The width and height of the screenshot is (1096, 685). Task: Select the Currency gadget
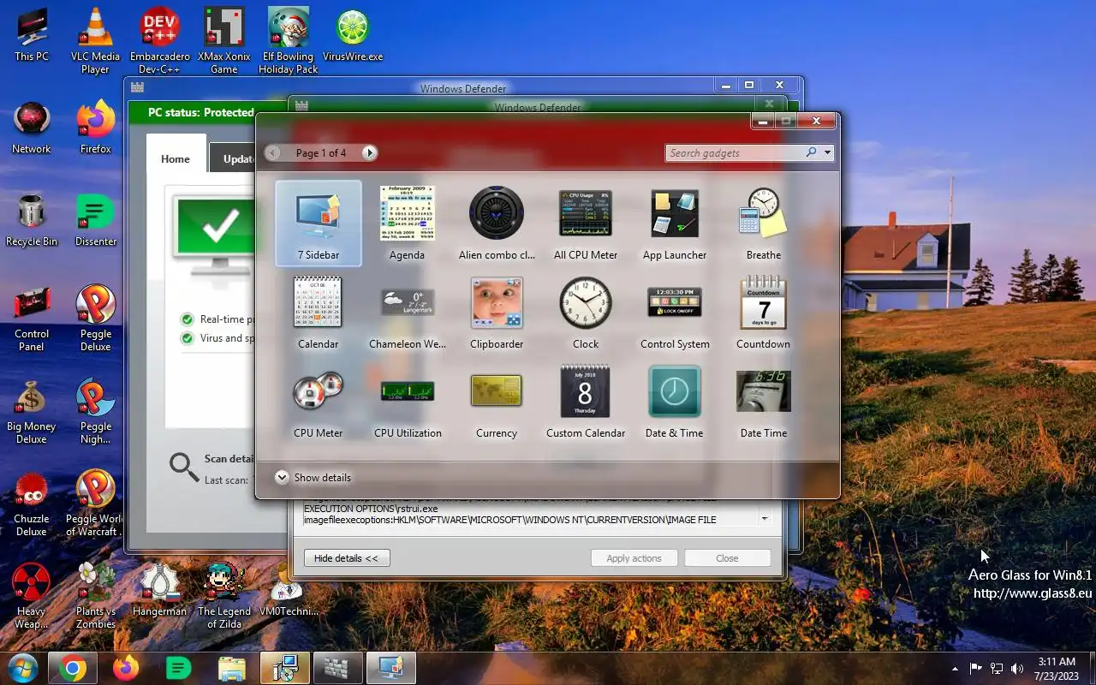(x=497, y=401)
